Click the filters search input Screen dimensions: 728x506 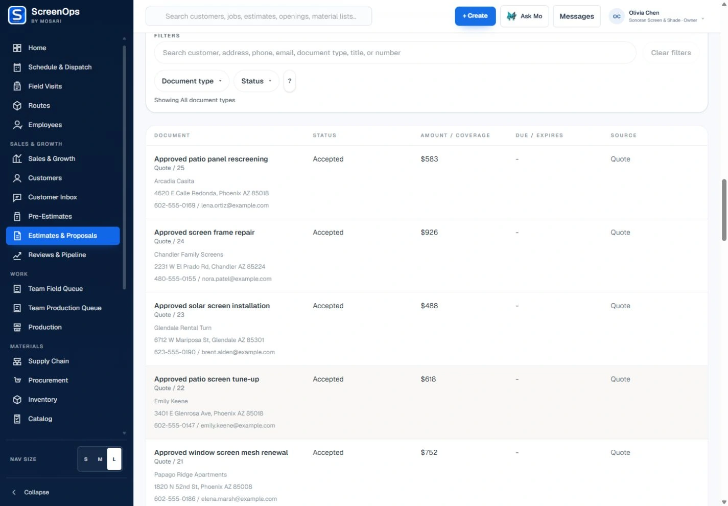click(x=395, y=53)
